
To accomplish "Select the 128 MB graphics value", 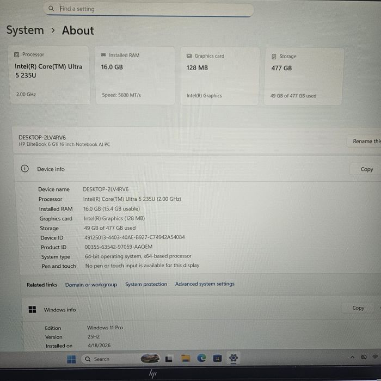I will (197, 68).
